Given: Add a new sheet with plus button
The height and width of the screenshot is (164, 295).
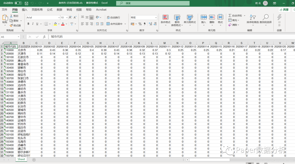Looking at the screenshot, I should 34,160.
